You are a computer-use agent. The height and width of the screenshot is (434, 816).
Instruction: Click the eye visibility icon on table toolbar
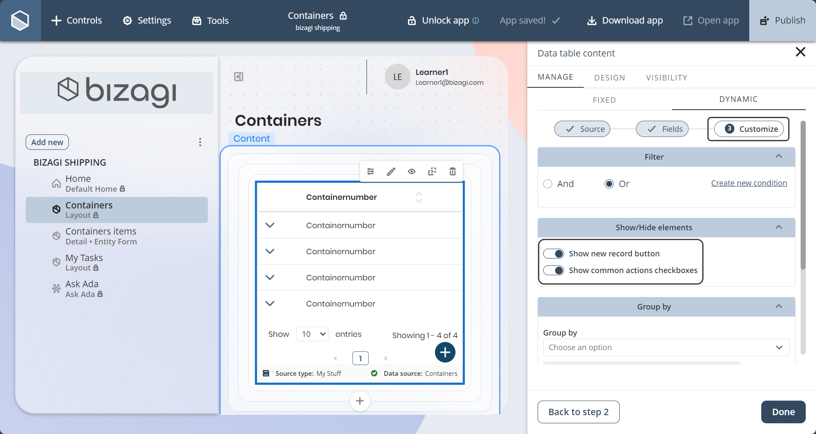point(411,172)
